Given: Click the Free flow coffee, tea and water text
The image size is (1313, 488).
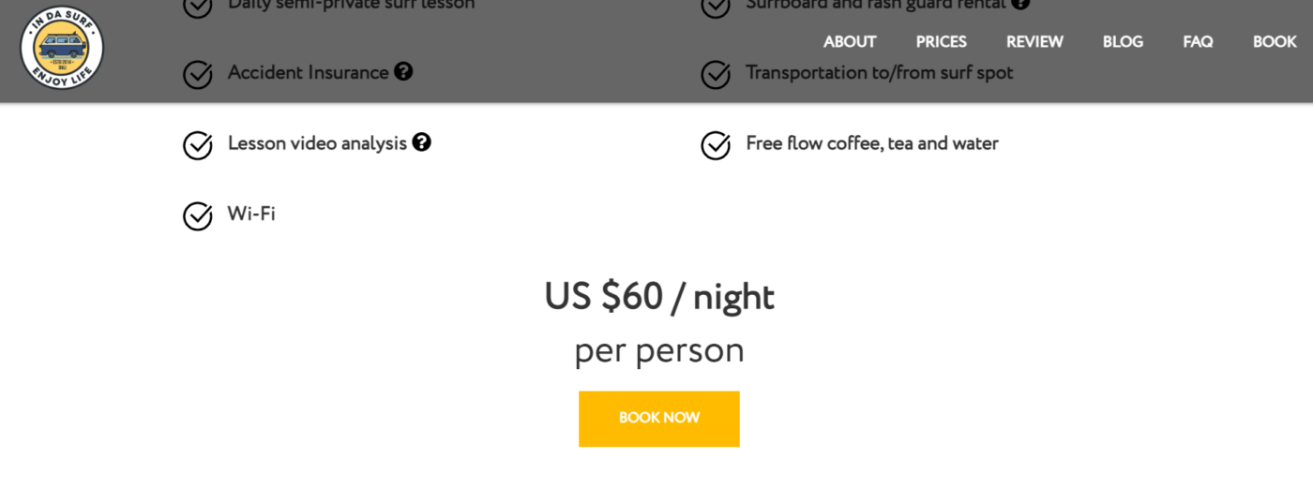Looking at the screenshot, I should pyautogui.click(x=871, y=143).
